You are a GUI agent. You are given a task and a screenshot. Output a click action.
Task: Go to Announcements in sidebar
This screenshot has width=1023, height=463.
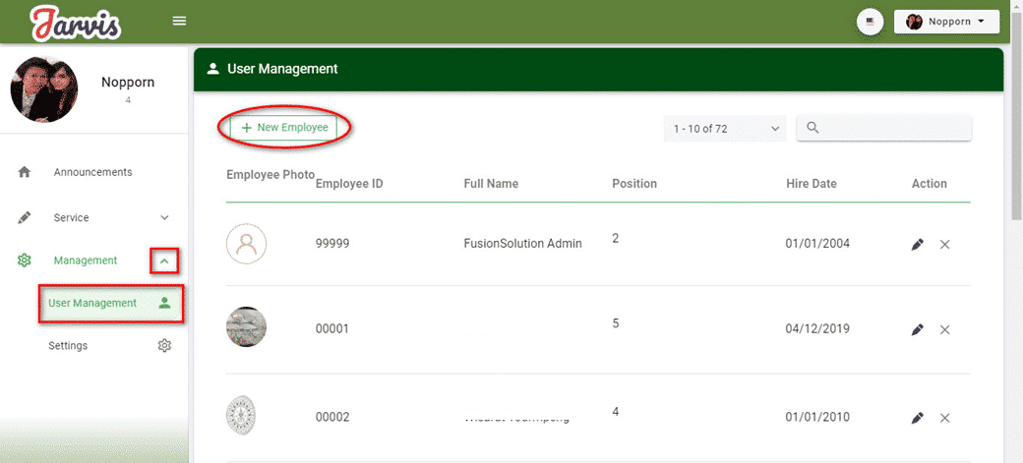click(x=92, y=172)
